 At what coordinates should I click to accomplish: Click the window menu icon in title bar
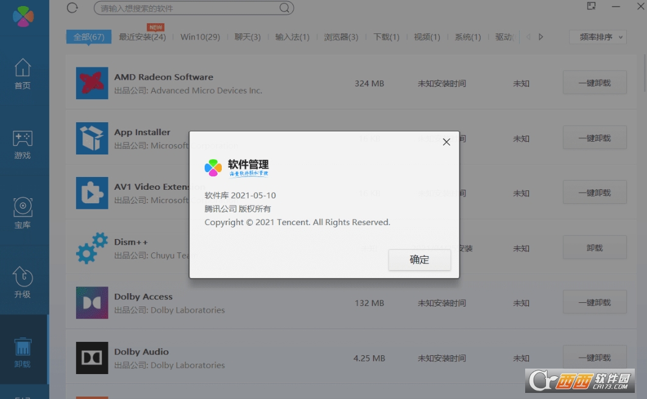pyautogui.click(x=592, y=5)
